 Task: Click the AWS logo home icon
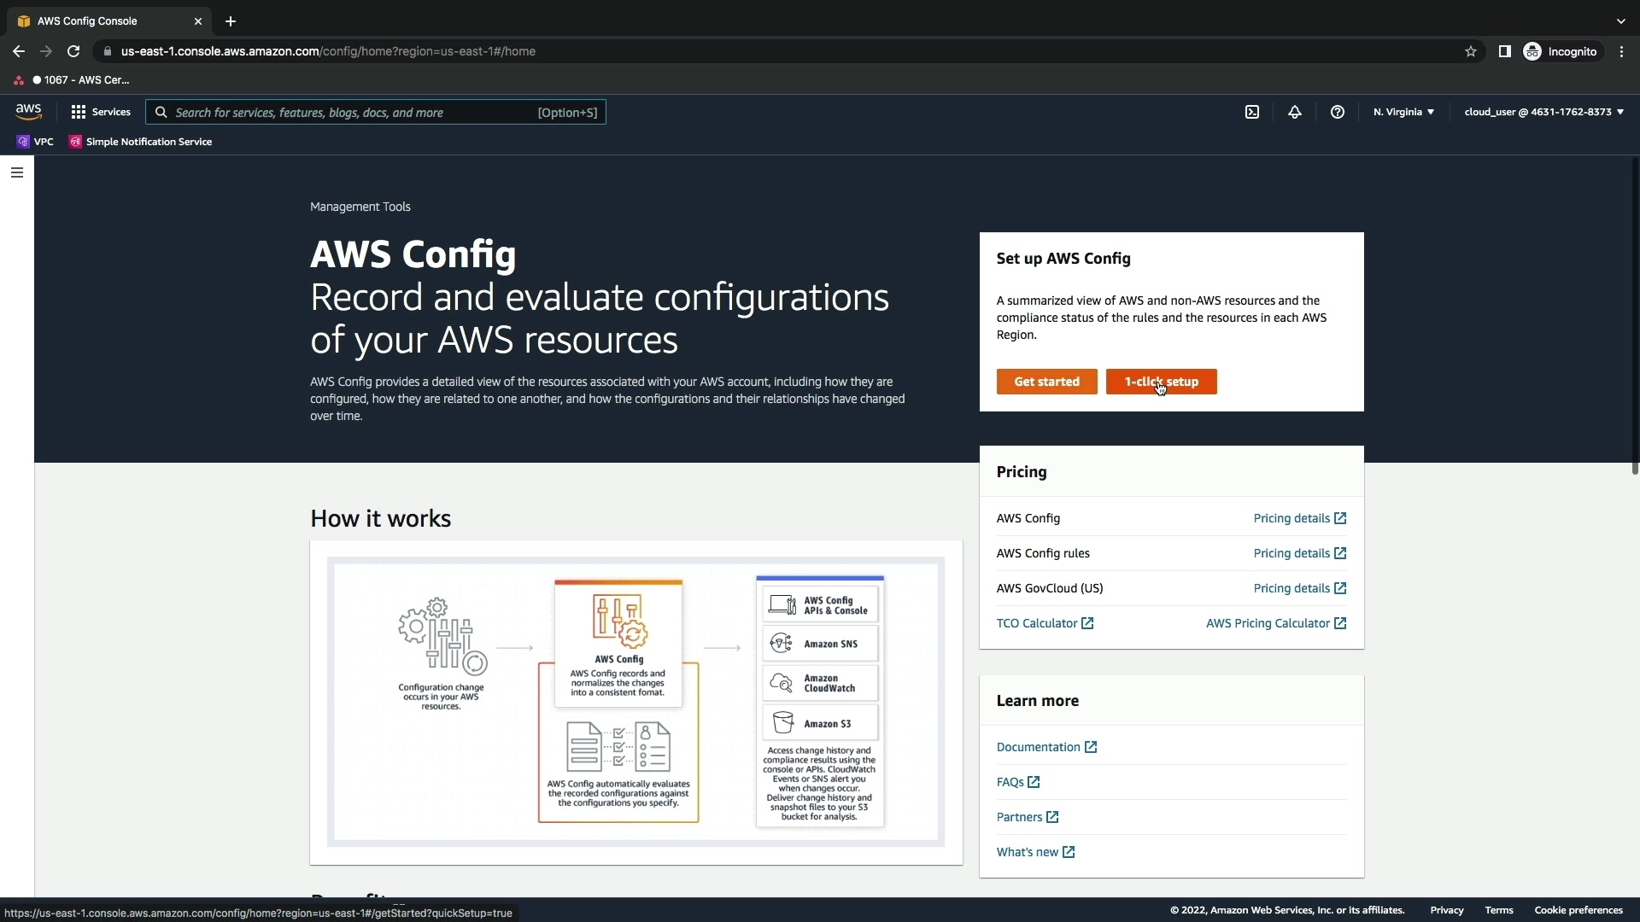pos(28,112)
